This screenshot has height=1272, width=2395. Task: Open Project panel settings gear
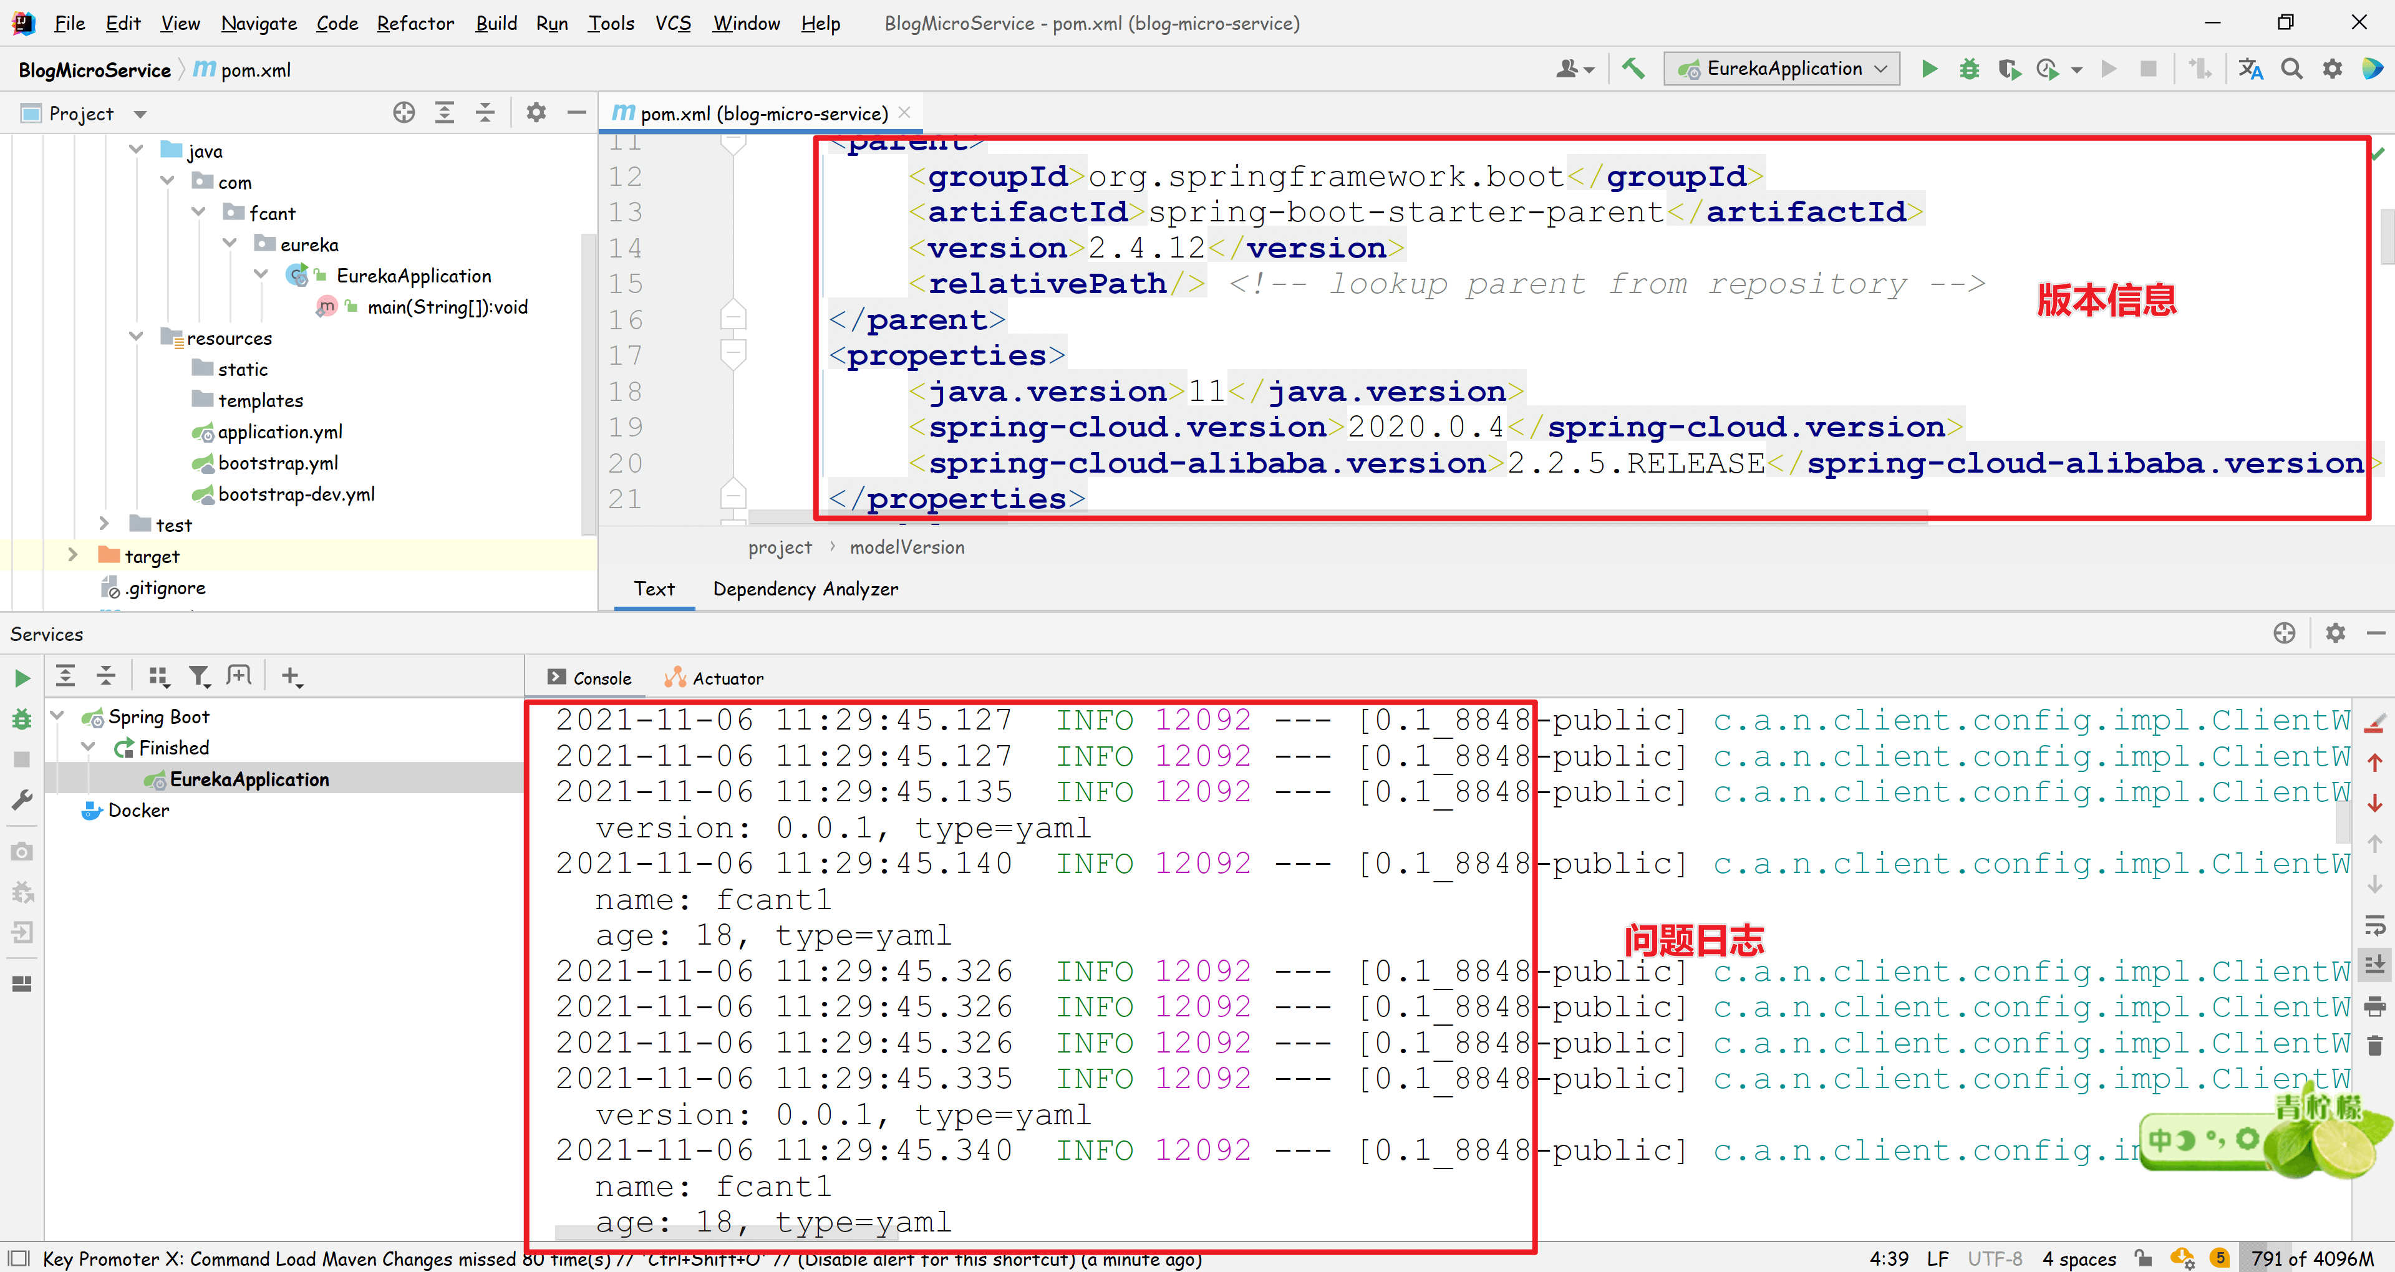pyautogui.click(x=536, y=113)
